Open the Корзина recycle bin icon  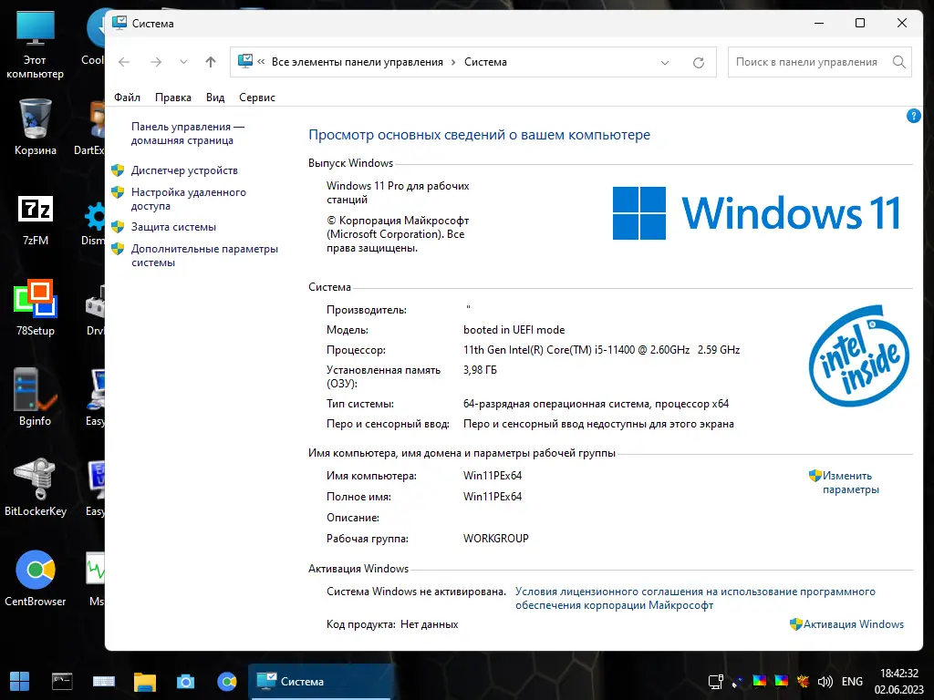36,128
